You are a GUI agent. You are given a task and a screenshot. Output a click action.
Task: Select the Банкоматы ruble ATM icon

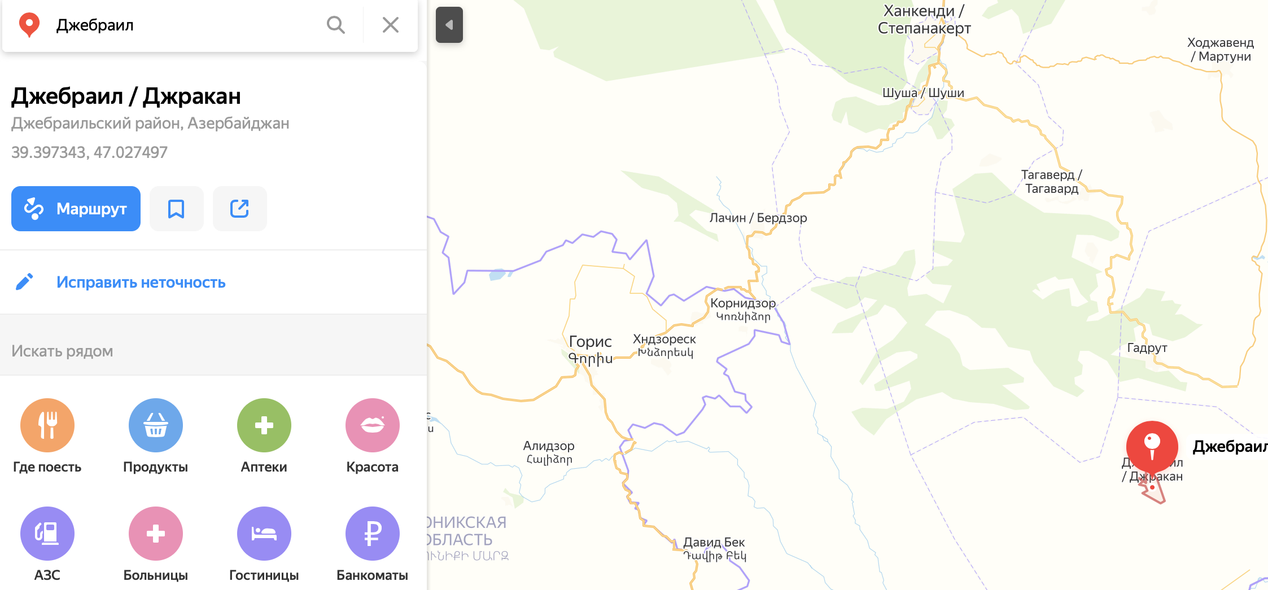click(373, 534)
